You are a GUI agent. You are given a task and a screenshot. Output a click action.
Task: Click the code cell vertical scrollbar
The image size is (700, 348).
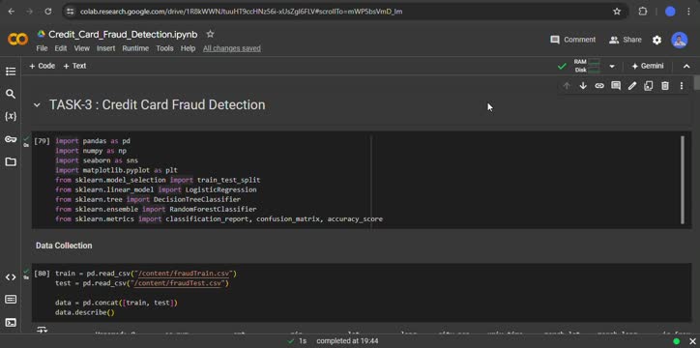pyautogui.click(x=683, y=180)
